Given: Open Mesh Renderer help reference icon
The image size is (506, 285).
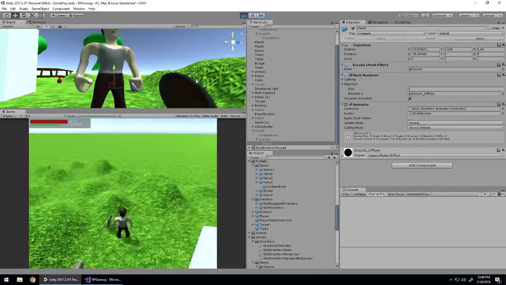Looking at the screenshot, I should (499, 75).
